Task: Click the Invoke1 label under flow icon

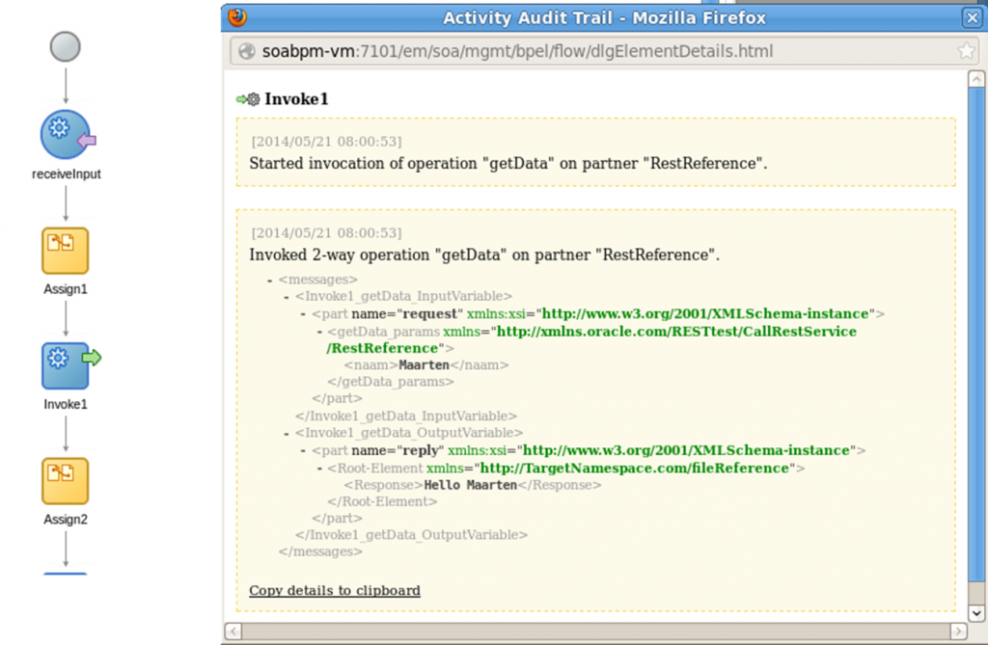Action: tap(66, 404)
